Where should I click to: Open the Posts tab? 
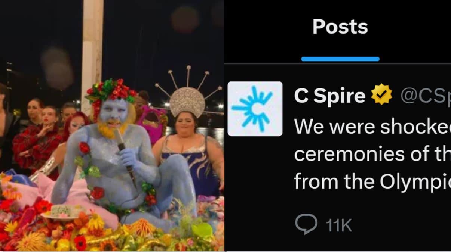[340, 27]
